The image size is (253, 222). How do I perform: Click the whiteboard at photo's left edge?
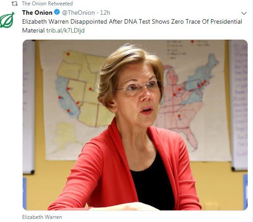[29, 107]
